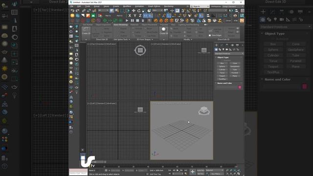Click the Tube primitive button

[x=235, y=69]
